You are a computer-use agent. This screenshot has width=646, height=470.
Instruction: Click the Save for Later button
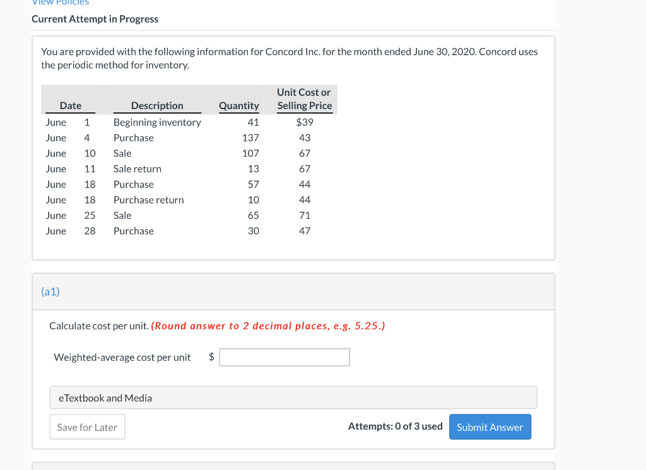87,426
